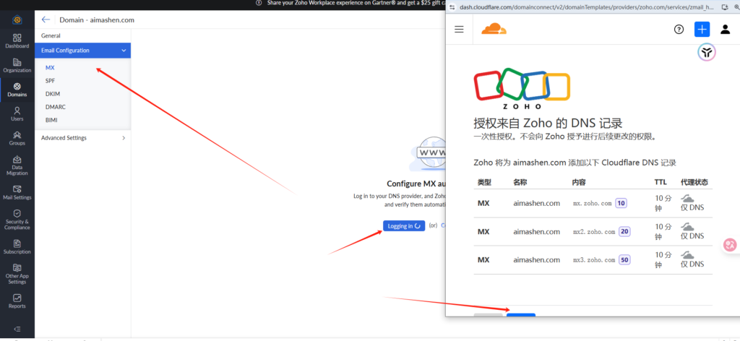Select SPF under Email Configuration
Viewport: 740px width, 341px height.
(50, 81)
